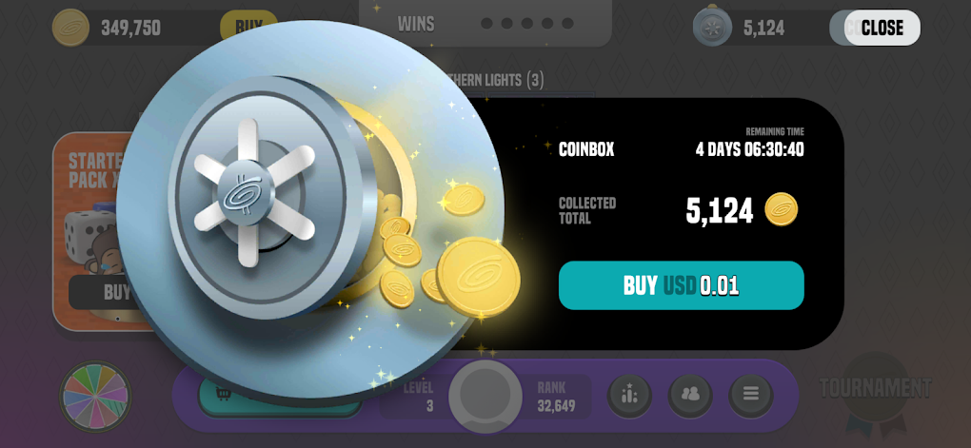Click the gold coin balance icon 349,750
971x448 pixels.
click(x=70, y=28)
